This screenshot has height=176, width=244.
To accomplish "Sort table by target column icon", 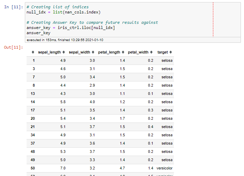I will click(x=171, y=52).
